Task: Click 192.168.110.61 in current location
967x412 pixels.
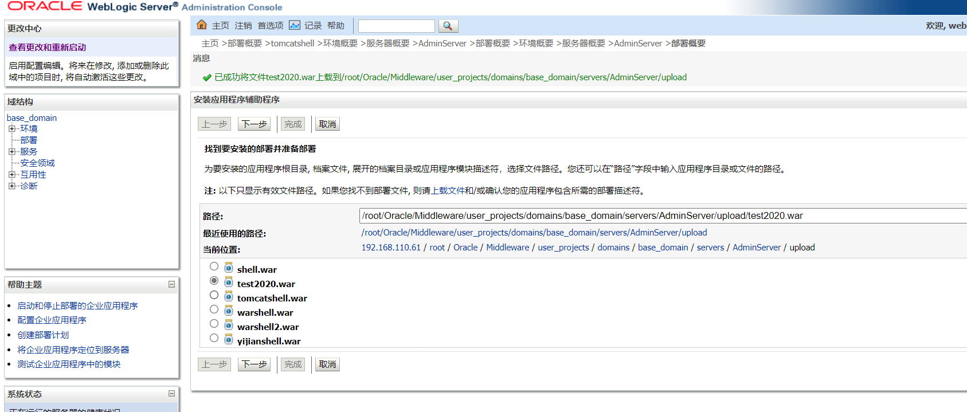Action: point(391,248)
